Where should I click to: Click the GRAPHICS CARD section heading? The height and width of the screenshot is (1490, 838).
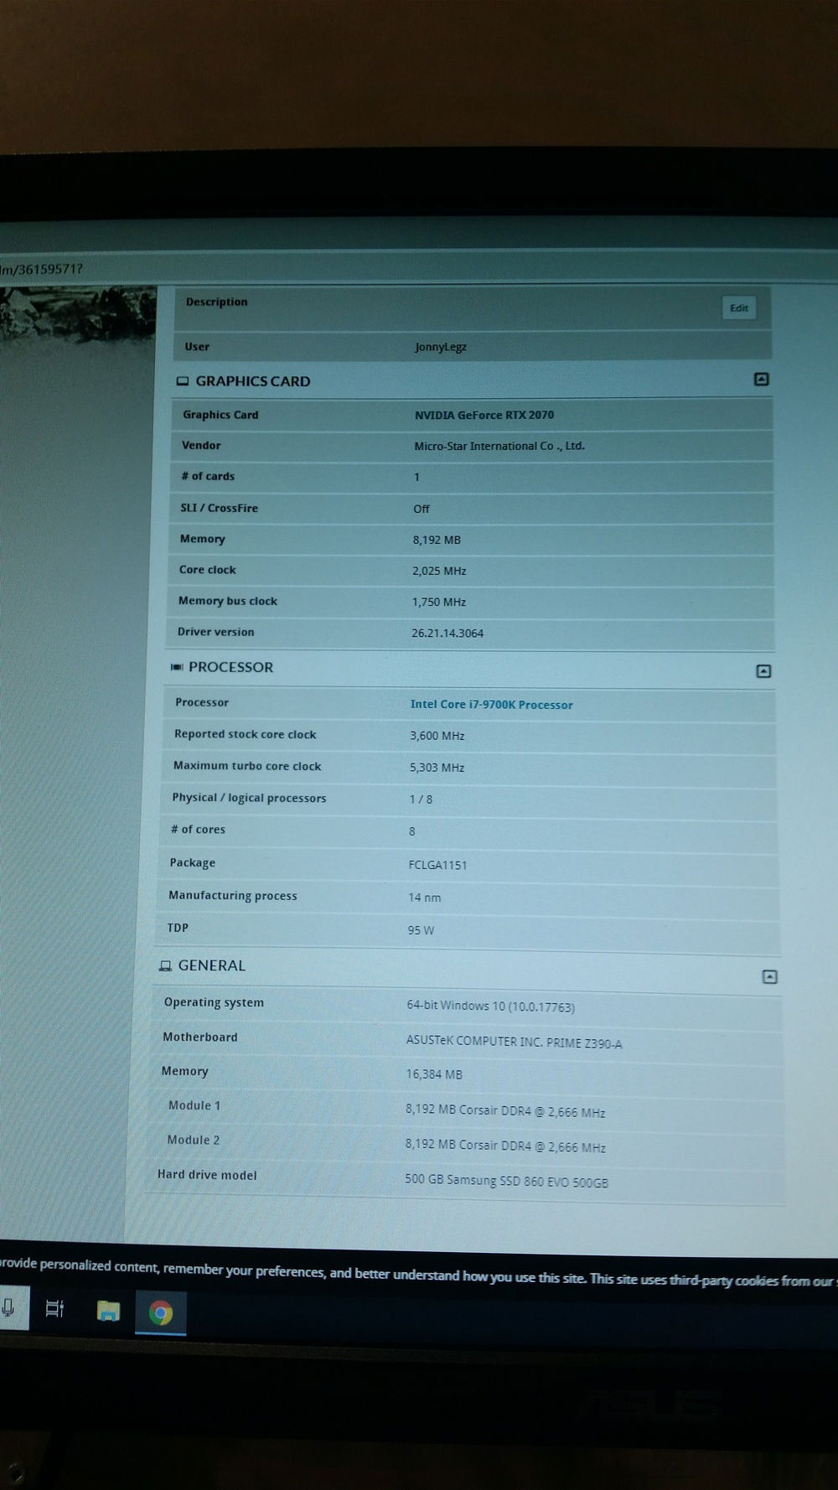(252, 381)
